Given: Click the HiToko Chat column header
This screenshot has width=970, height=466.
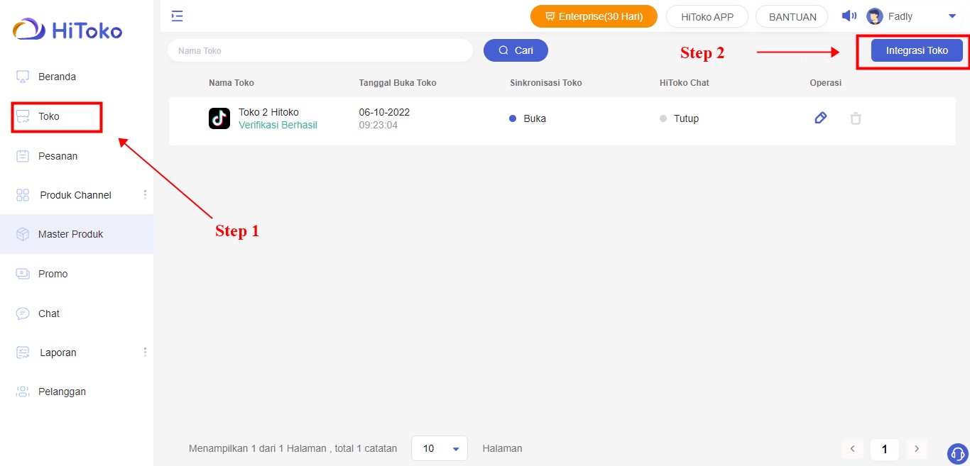Looking at the screenshot, I should 685,83.
